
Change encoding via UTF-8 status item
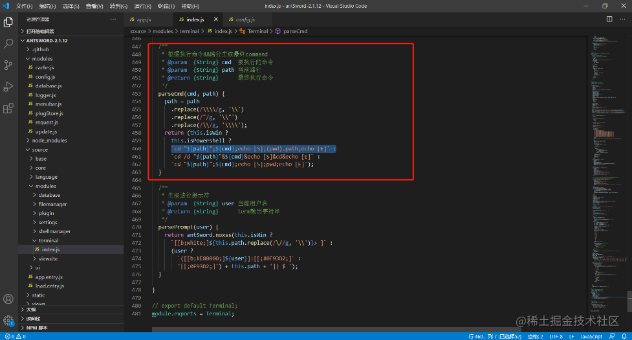tap(556, 336)
